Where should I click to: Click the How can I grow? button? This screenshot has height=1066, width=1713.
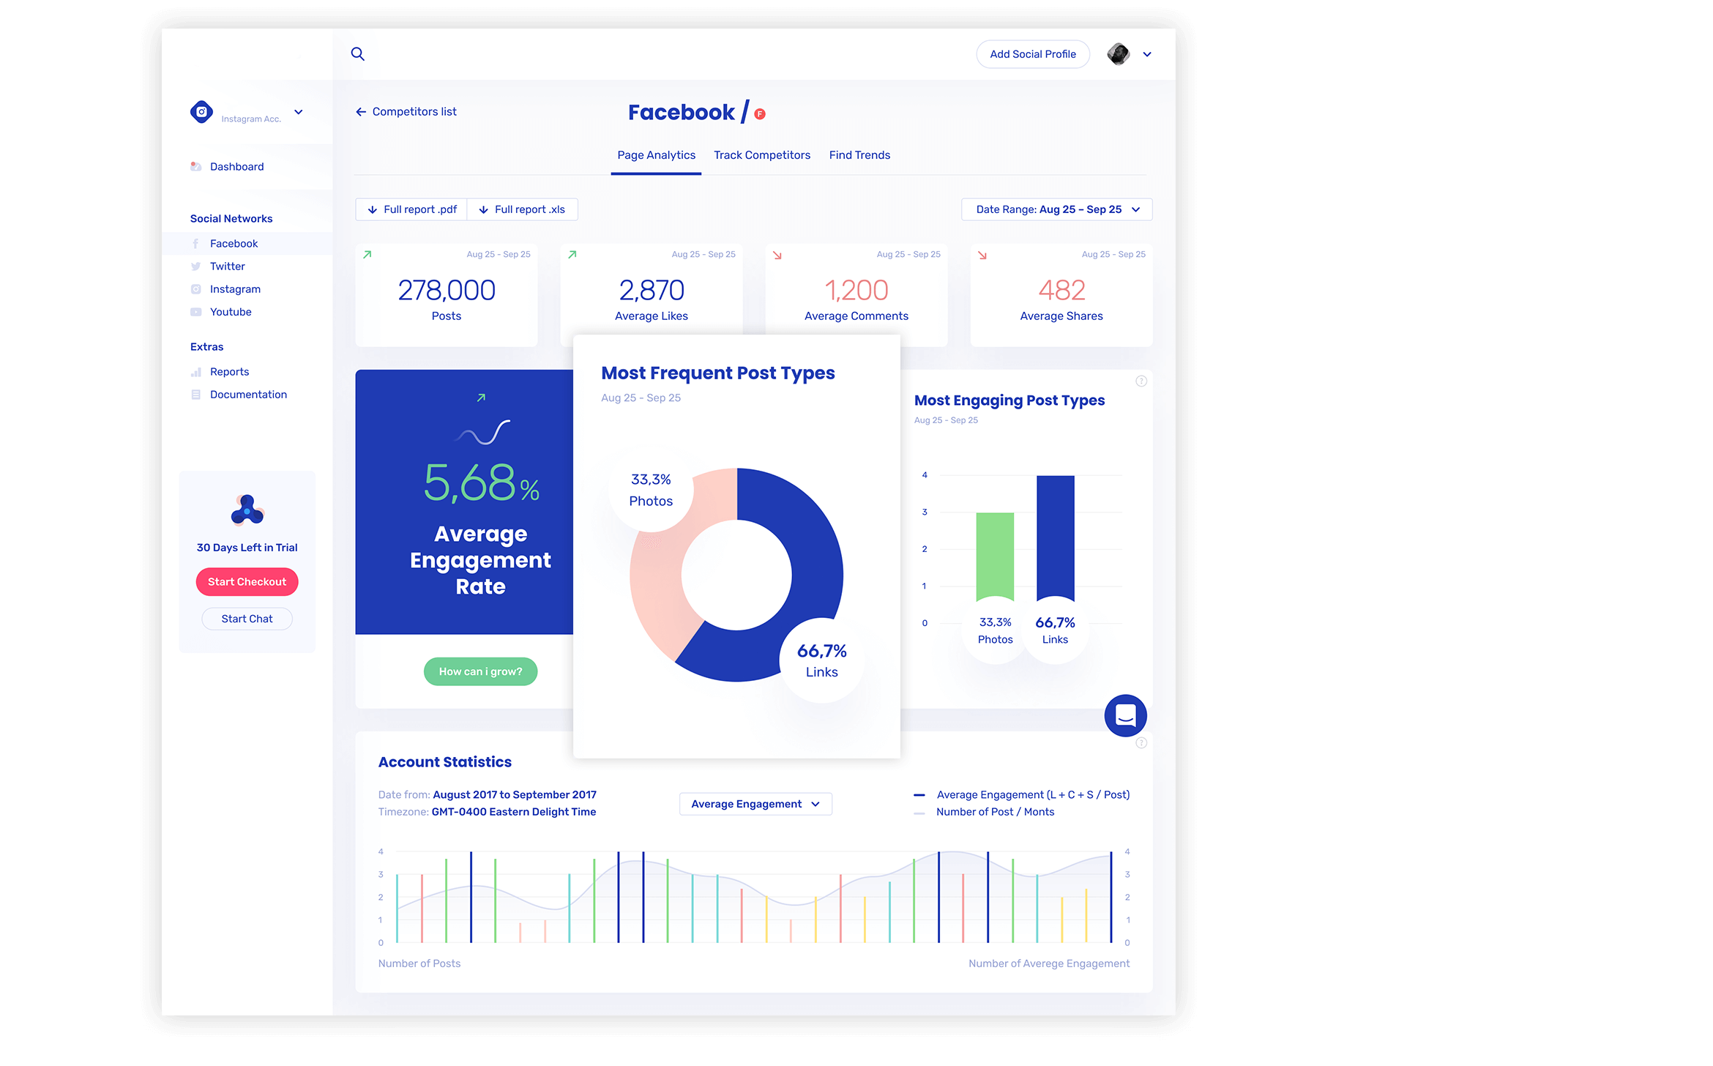point(479,671)
